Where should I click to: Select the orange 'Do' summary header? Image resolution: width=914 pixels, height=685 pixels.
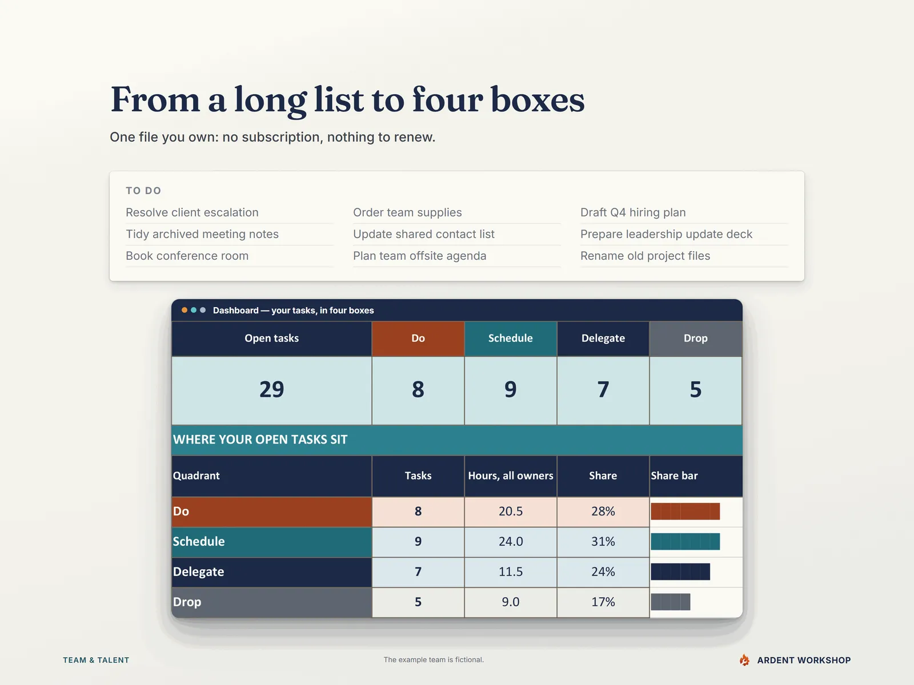(418, 339)
